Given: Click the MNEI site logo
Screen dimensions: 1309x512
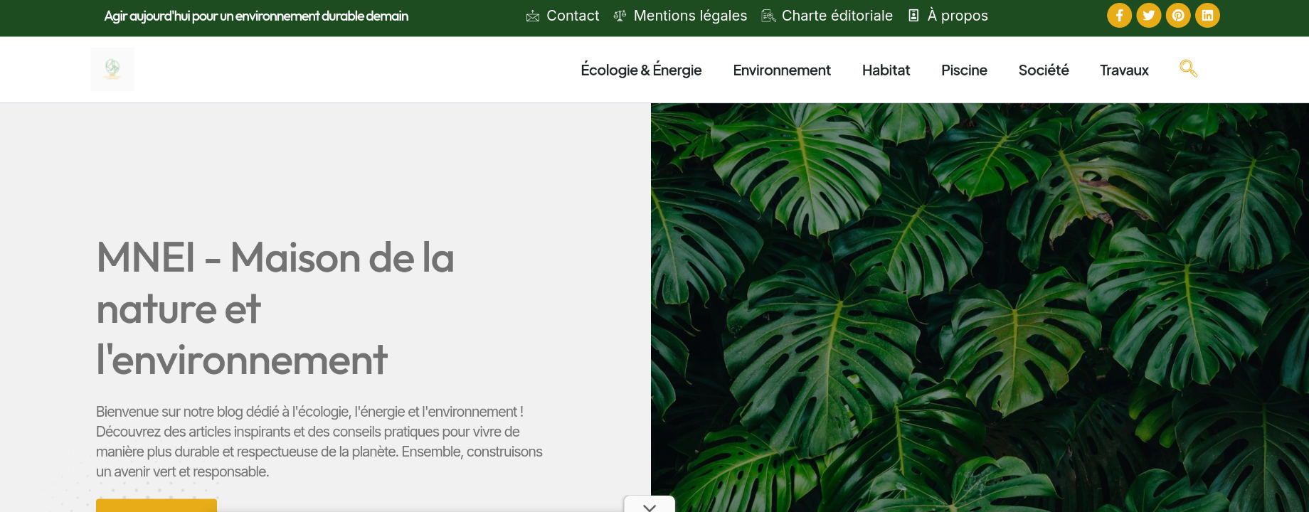Looking at the screenshot, I should [x=112, y=69].
